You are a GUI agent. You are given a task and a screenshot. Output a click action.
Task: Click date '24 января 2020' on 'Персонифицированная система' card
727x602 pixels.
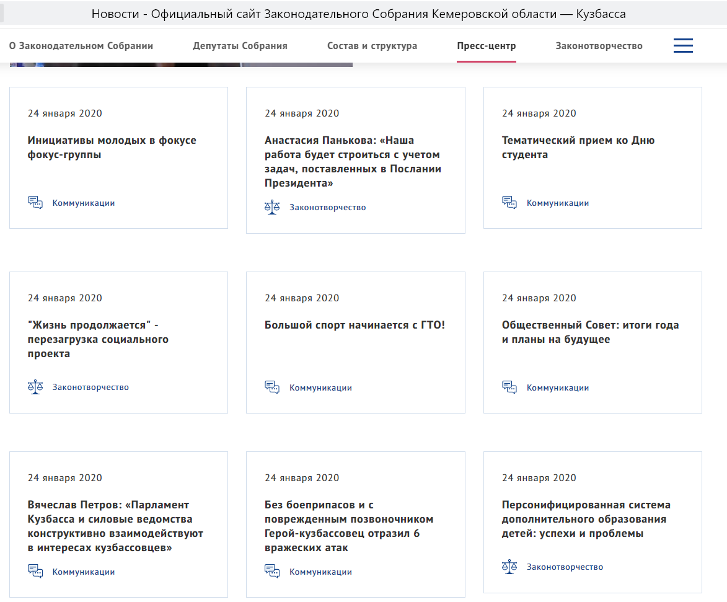pos(539,478)
